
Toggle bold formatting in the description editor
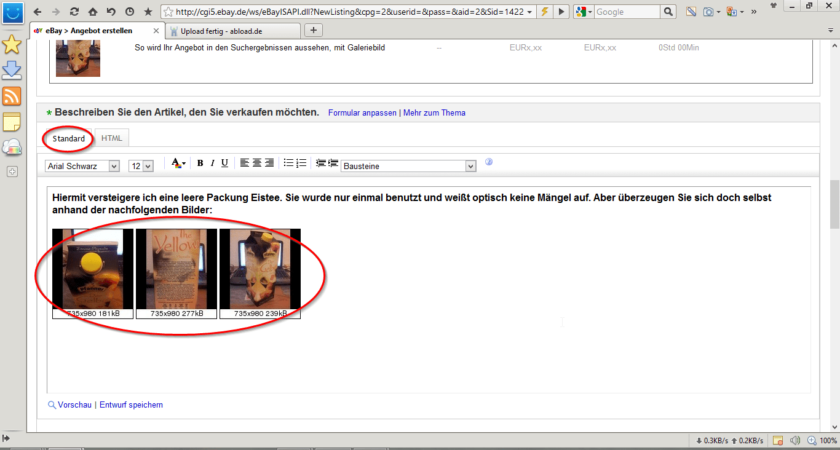coord(200,164)
